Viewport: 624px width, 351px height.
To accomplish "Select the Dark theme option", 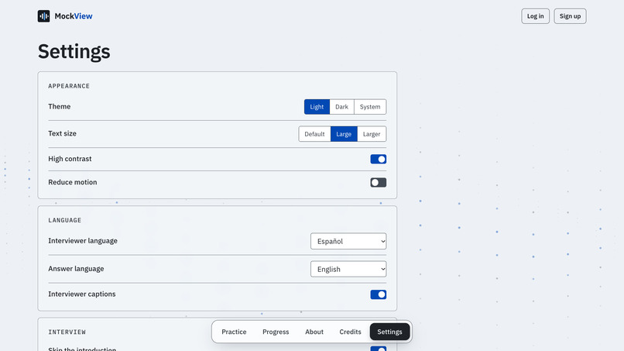I will 342,107.
